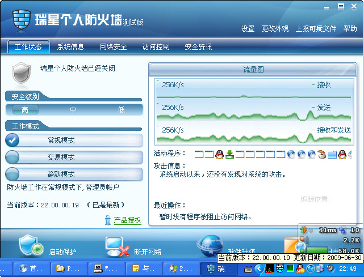Viewport: 364px width, 277px height.
Task: Click the 流量图 panel header
Action: (x=253, y=70)
